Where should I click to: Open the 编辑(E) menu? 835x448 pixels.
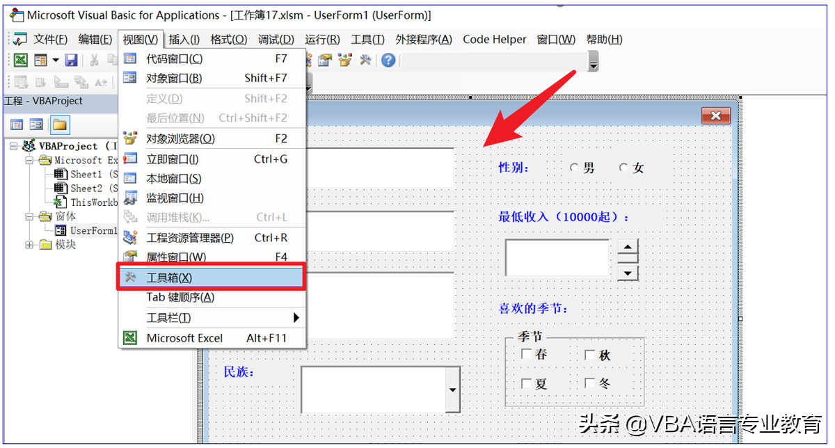tap(95, 40)
